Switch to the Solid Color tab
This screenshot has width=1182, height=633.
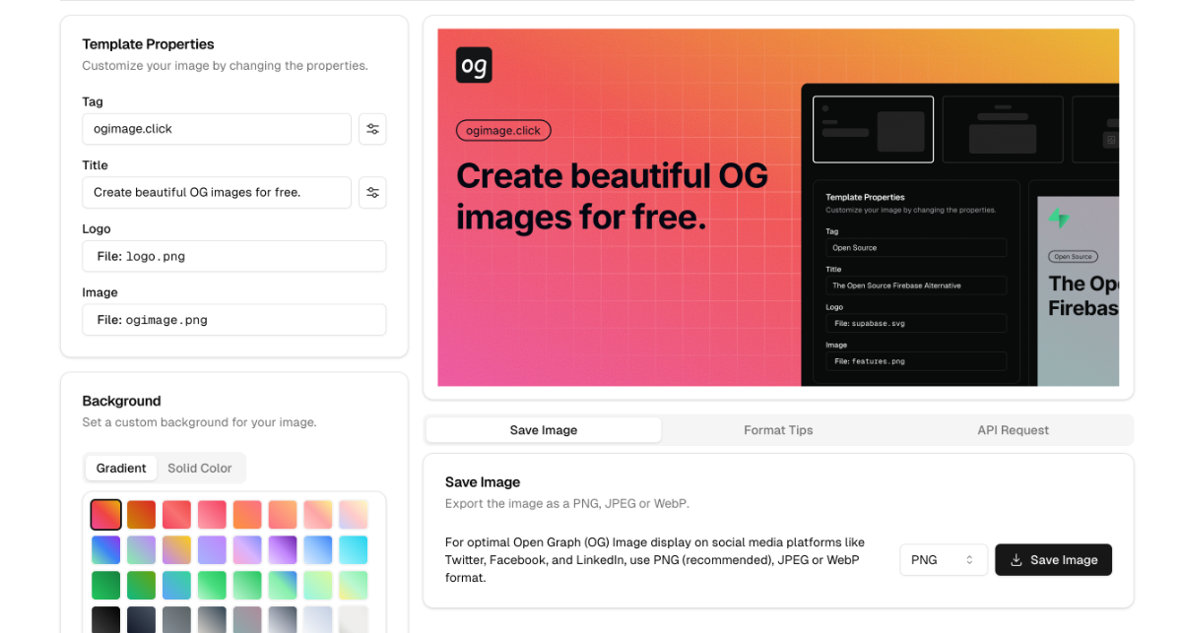[x=200, y=468]
